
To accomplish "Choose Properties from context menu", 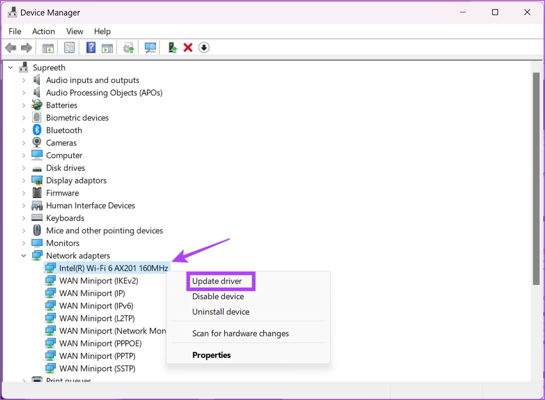I will [211, 355].
